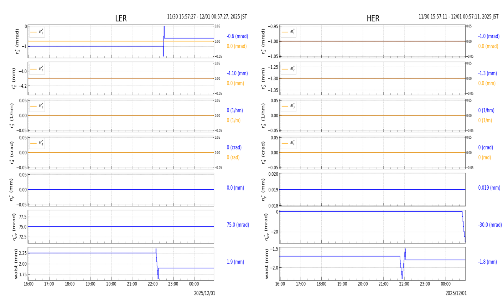Click the HER value 0 (1/m)
Screen dimensions: 503x308
coord(485,120)
